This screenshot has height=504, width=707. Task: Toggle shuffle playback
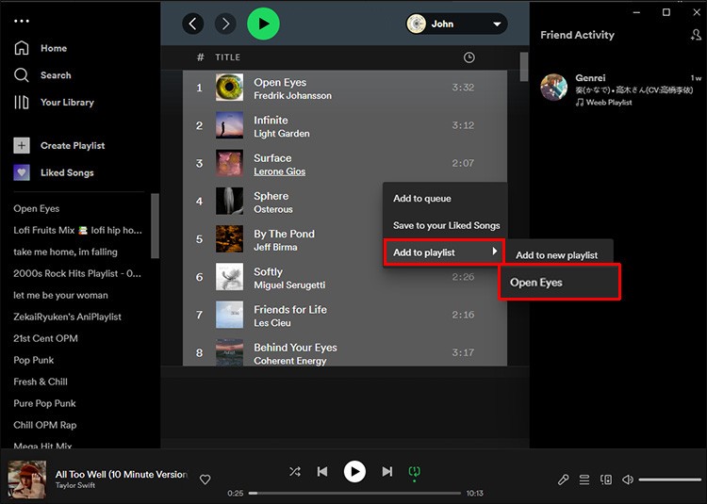[295, 472]
